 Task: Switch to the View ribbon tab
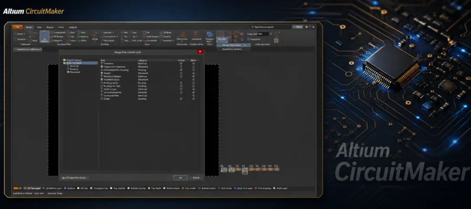(x=39, y=27)
